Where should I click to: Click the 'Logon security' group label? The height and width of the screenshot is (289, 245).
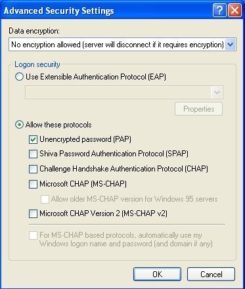37,64
